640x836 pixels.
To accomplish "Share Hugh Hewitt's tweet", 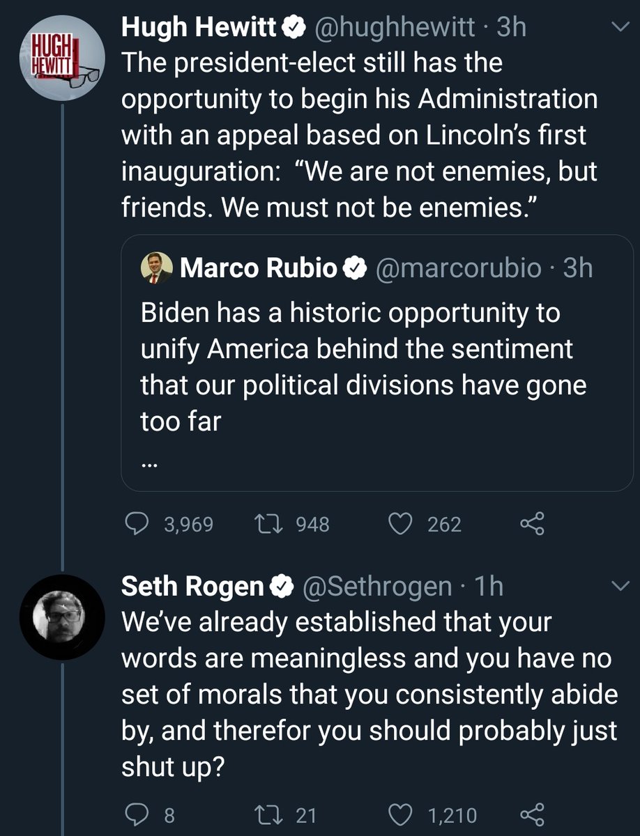I will 532,524.
